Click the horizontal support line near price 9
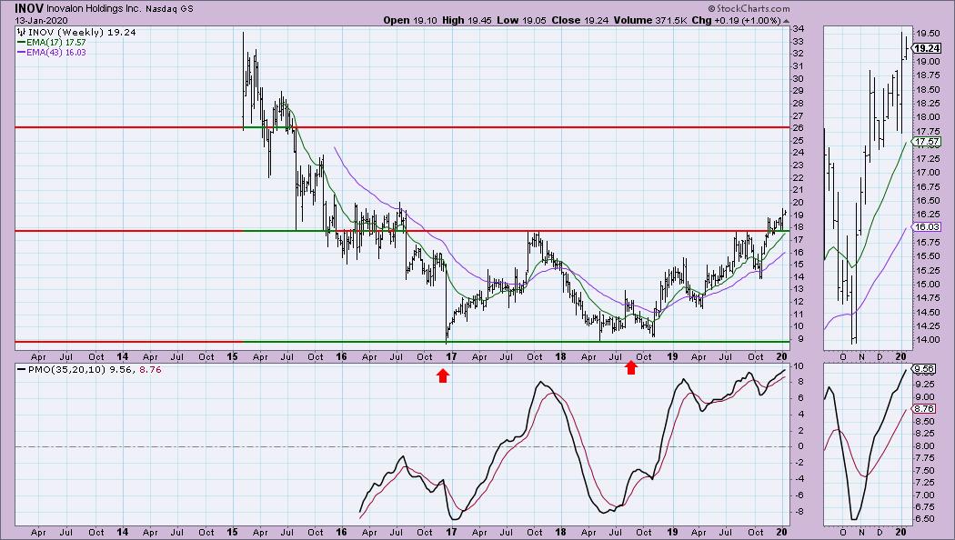The width and height of the screenshot is (955, 540). point(402,342)
